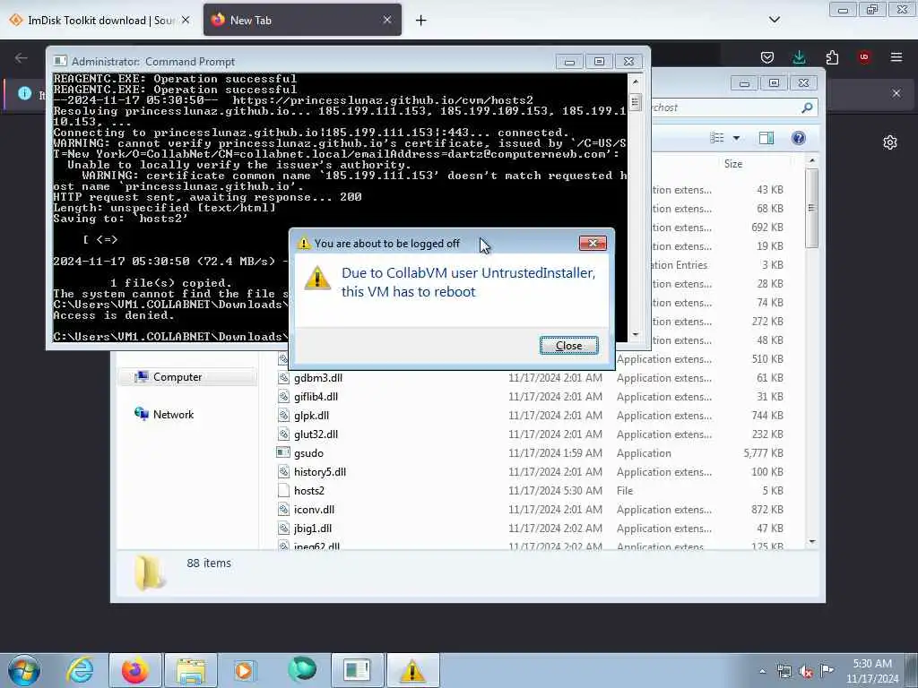Click the green globe taskbar icon
Image resolution: width=918 pixels, height=688 pixels.
pyautogui.click(x=302, y=670)
